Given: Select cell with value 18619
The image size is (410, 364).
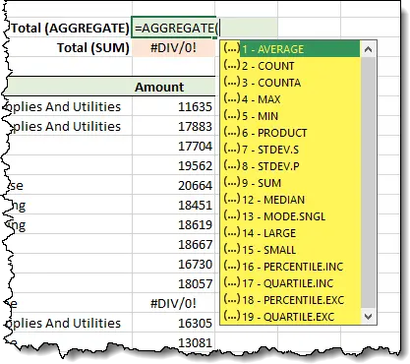Looking at the screenshot, I should point(174,224).
